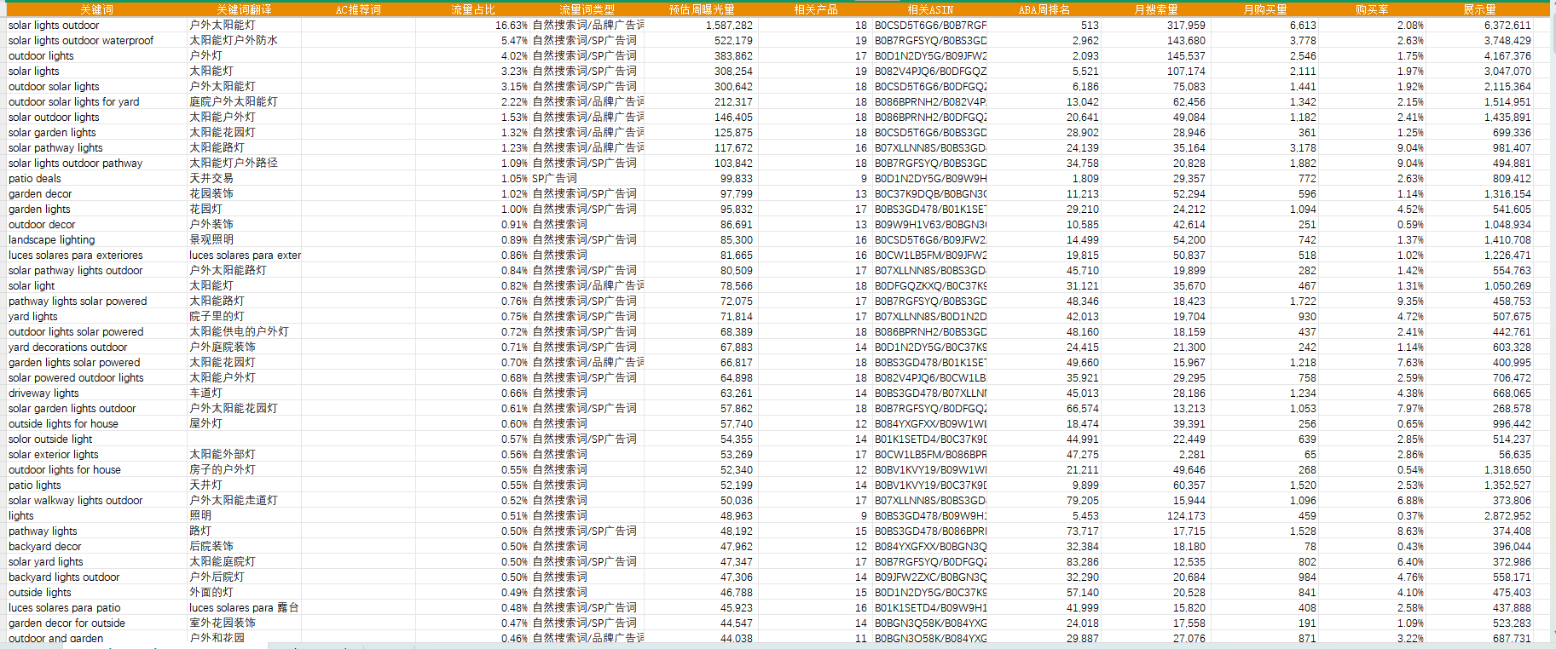
Task: Select the 关键词翻译 column header
Action: click(x=244, y=9)
